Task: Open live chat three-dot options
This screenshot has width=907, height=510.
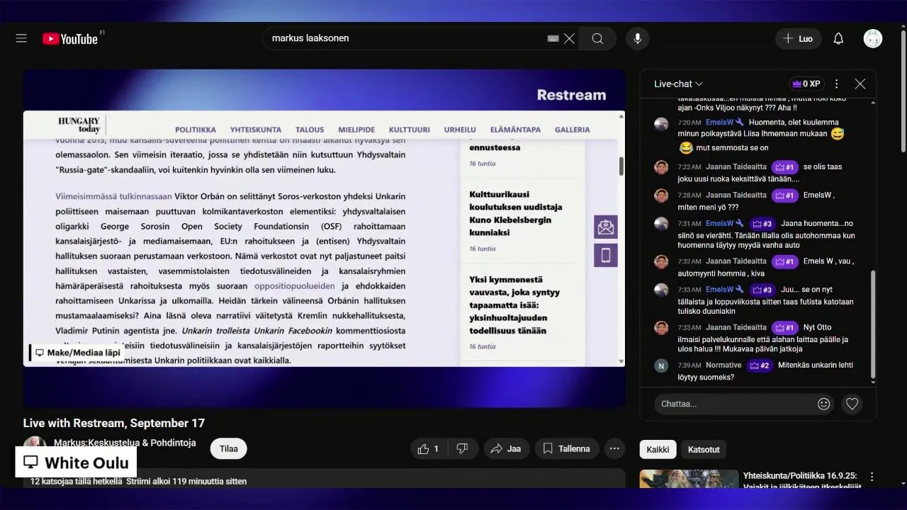Action: click(836, 84)
